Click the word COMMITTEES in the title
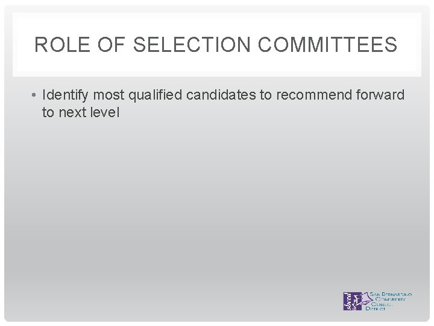Screen dimensions: 434x326 click(328, 44)
